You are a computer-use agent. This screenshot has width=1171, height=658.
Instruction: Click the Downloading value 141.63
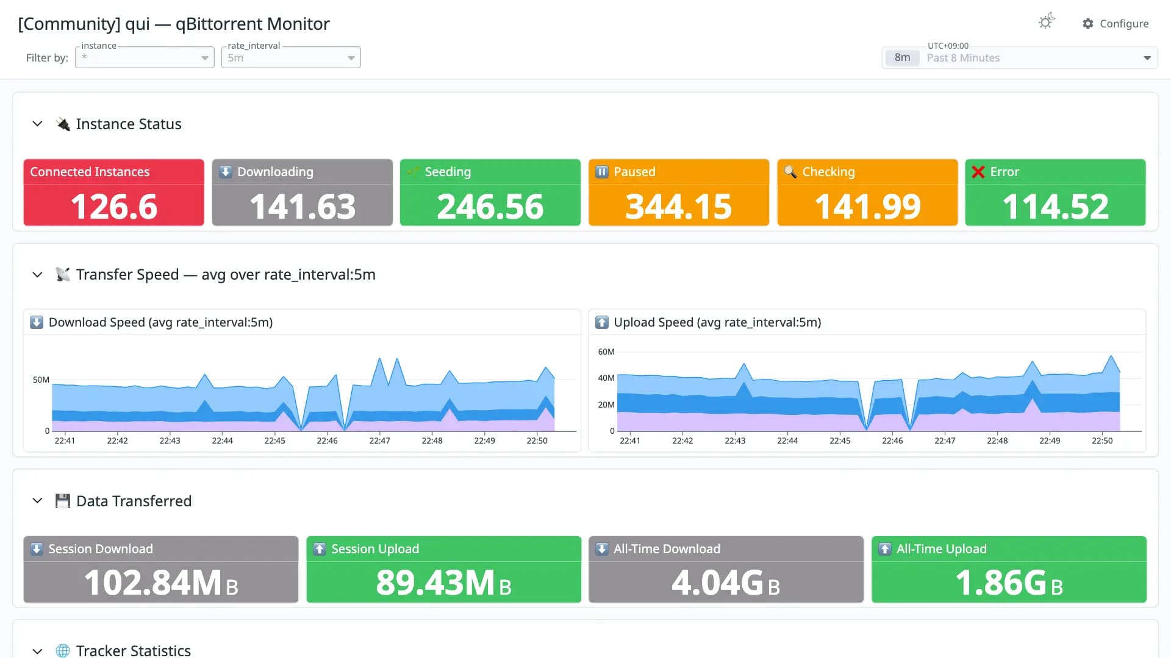[303, 207]
